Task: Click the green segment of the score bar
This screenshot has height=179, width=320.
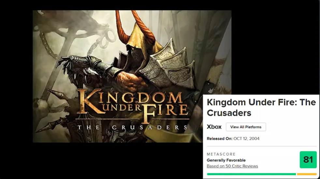Action: (251, 174)
